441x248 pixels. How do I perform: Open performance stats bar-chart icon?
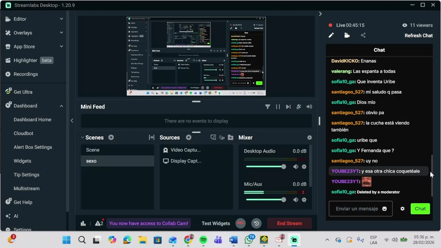[x=83, y=223]
